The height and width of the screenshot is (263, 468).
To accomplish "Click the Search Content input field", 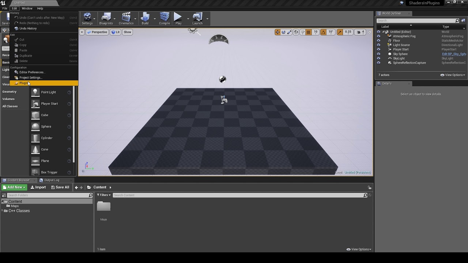I will click(238, 195).
